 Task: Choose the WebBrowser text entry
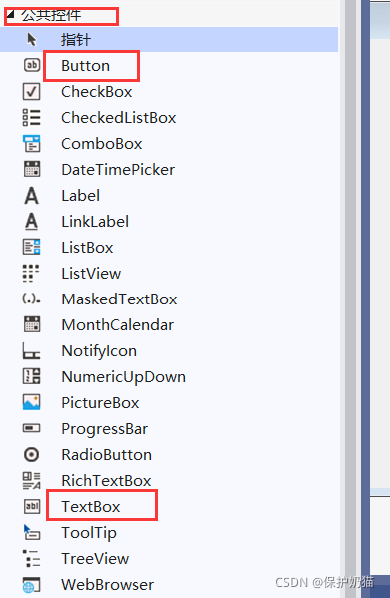108,585
